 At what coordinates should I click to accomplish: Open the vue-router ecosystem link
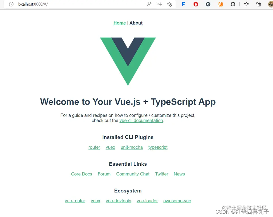pyautogui.click(x=75, y=201)
